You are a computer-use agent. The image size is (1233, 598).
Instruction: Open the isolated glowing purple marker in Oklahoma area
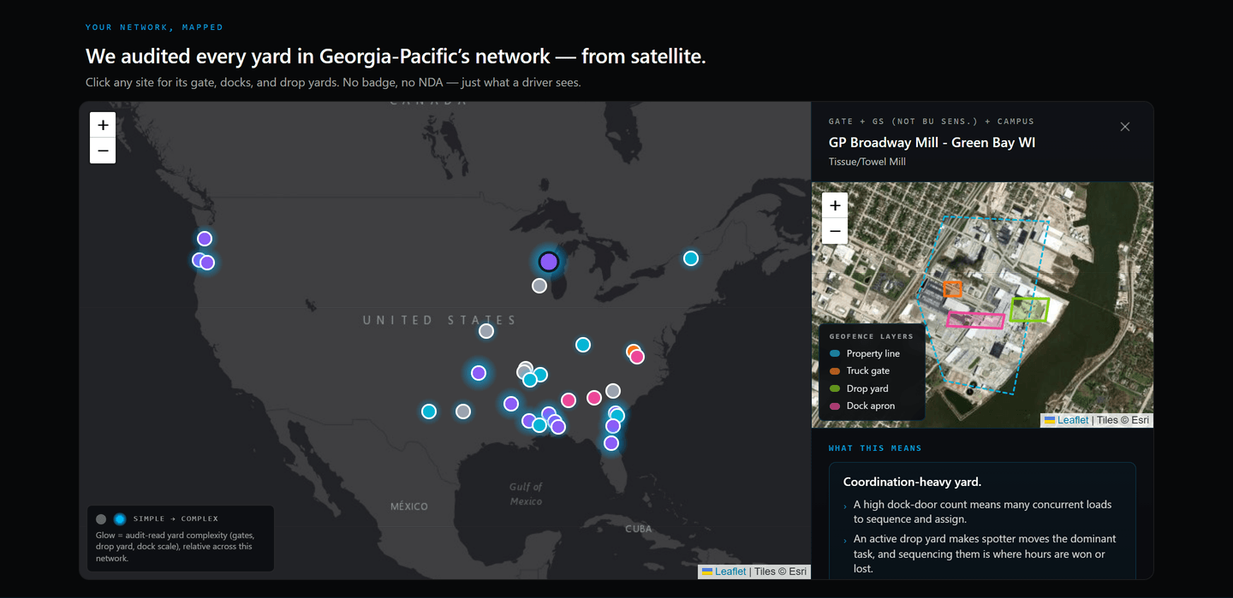tap(479, 373)
